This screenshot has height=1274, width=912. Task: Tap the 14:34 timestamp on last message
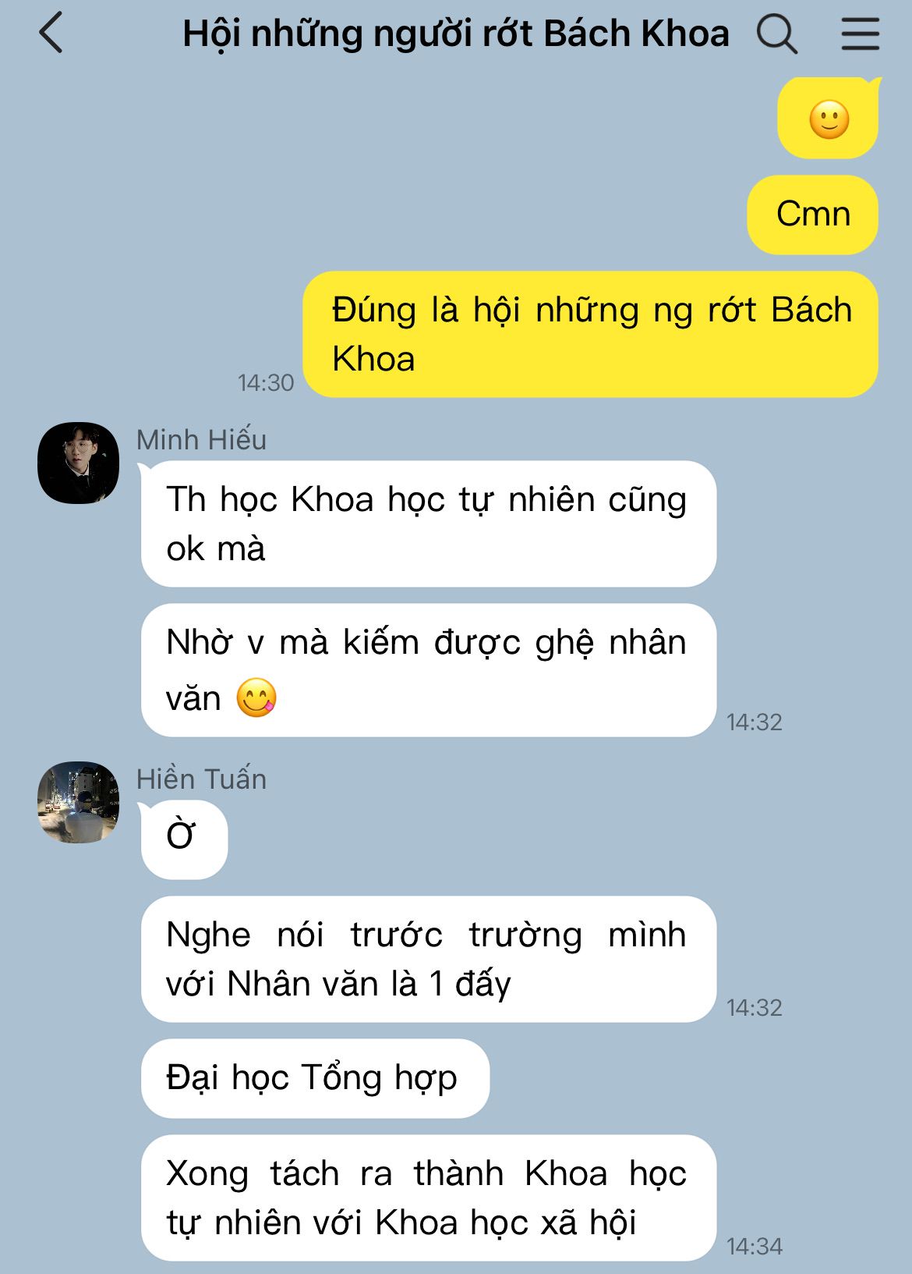(x=754, y=1246)
